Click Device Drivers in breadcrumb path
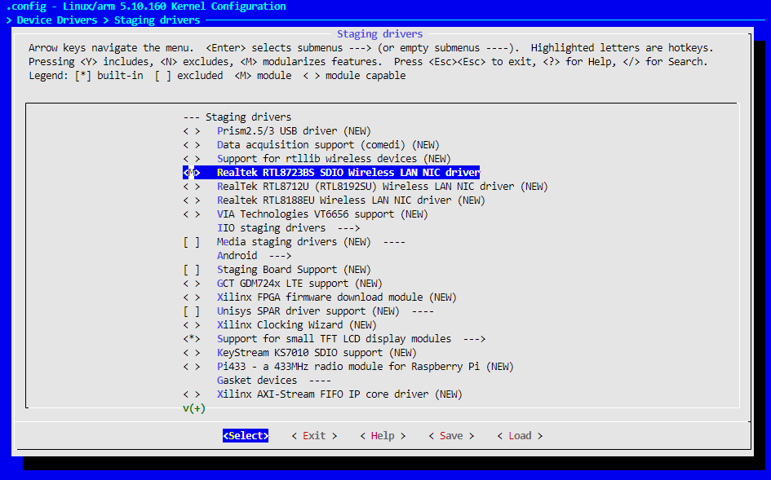The image size is (771, 480). coord(57,20)
